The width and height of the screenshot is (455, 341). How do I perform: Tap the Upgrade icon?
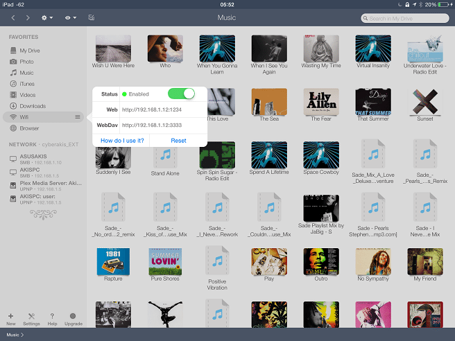click(73, 319)
